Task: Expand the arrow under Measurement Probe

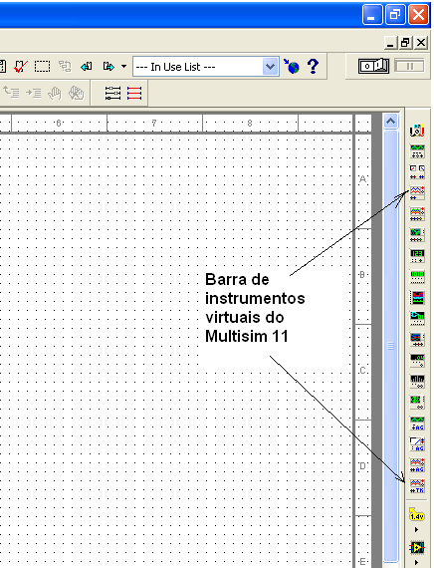Action: coord(417,529)
